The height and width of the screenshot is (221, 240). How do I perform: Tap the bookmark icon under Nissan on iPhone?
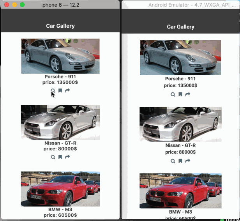pyautogui.click(x=60, y=157)
